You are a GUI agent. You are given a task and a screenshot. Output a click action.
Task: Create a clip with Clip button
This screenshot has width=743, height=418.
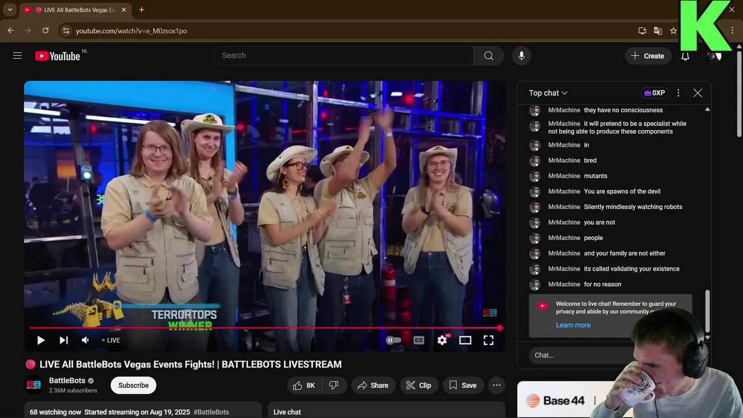(x=419, y=385)
